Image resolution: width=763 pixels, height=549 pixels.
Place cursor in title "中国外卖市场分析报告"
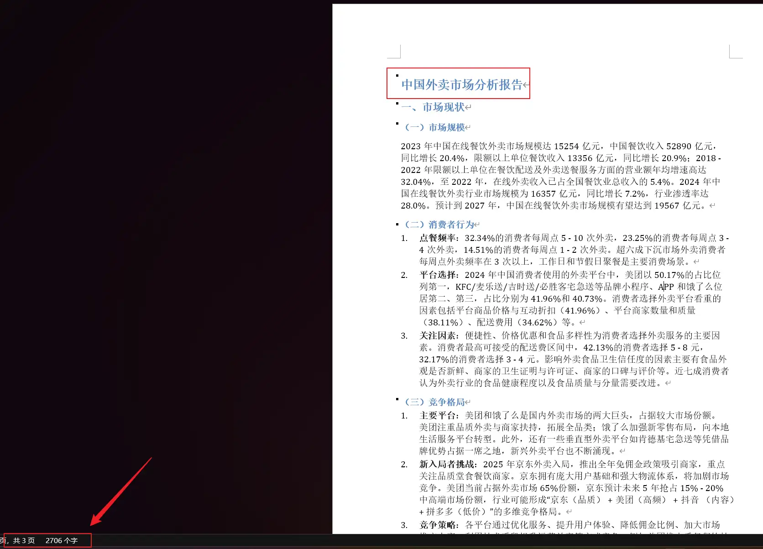coord(462,85)
